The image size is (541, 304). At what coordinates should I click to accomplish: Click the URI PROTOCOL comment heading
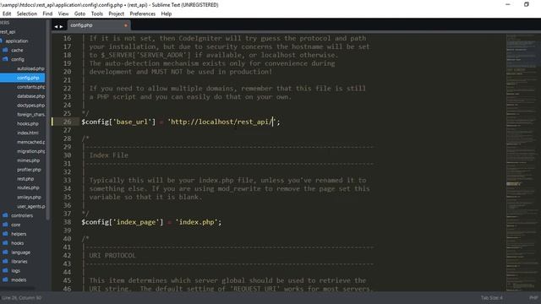[x=112, y=255]
